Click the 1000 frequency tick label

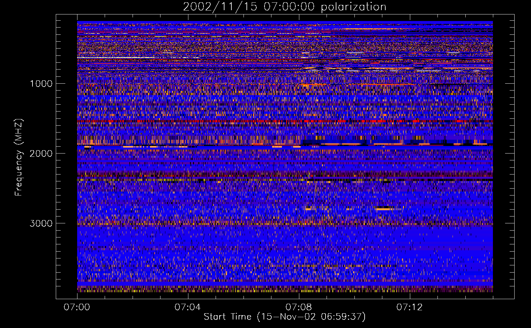click(x=41, y=84)
